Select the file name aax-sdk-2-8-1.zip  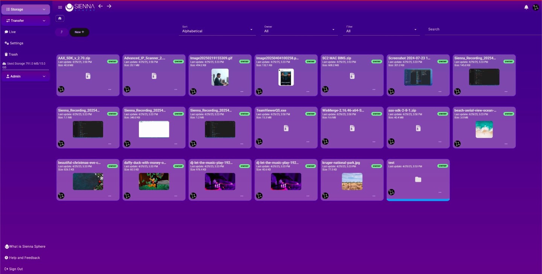click(x=402, y=111)
